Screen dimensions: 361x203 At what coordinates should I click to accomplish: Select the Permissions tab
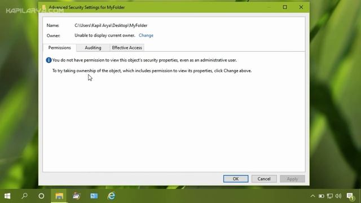(x=59, y=47)
